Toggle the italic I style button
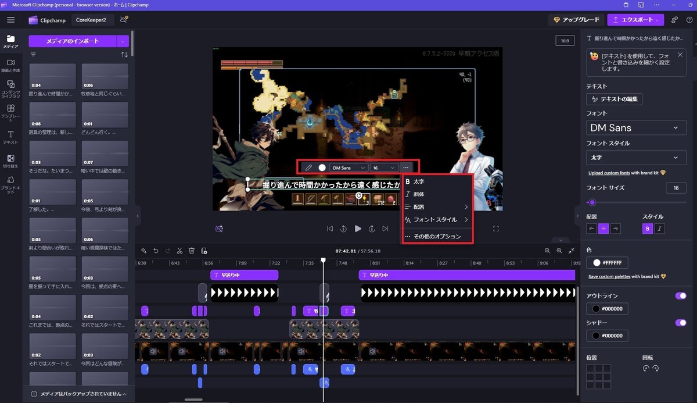The height and width of the screenshot is (403, 697). 660,229
